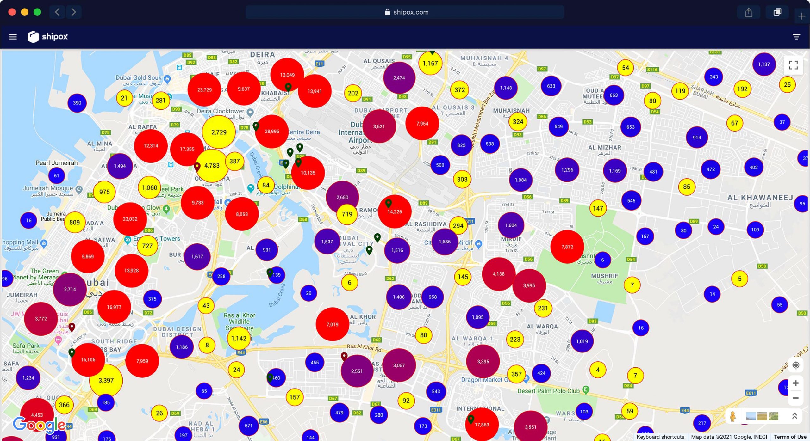The height and width of the screenshot is (441, 810).
Task: Toggle fullscreen map view
Action: pyautogui.click(x=793, y=65)
